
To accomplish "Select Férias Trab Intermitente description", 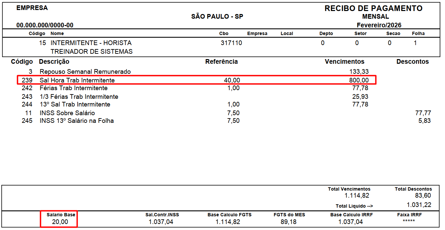I will 74,88.
